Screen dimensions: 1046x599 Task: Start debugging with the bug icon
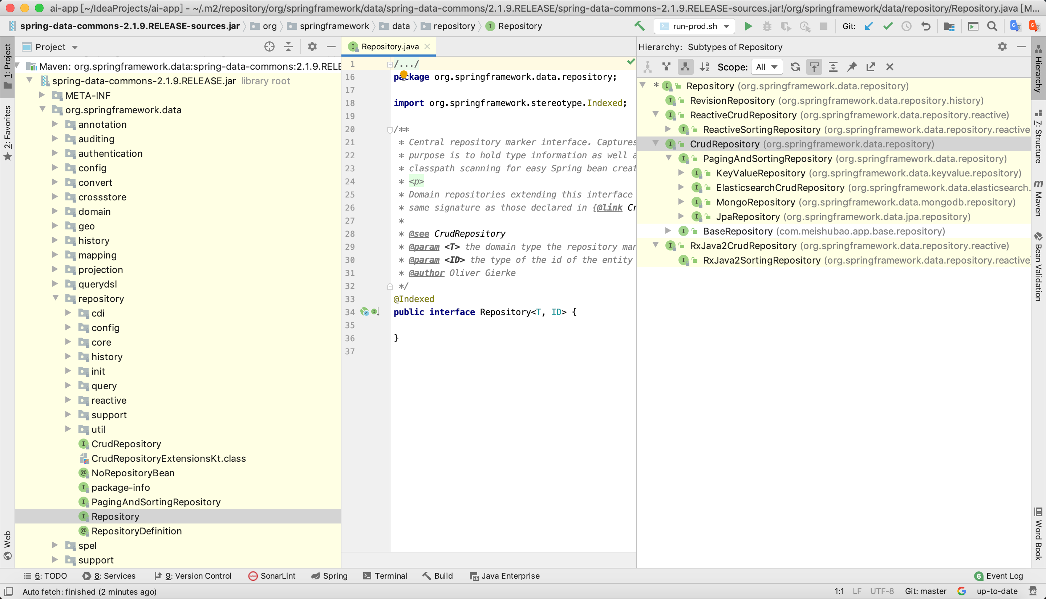coord(767,26)
